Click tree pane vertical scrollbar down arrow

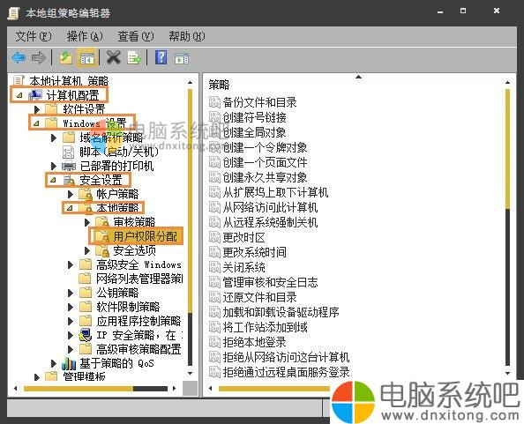click(190, 373)
